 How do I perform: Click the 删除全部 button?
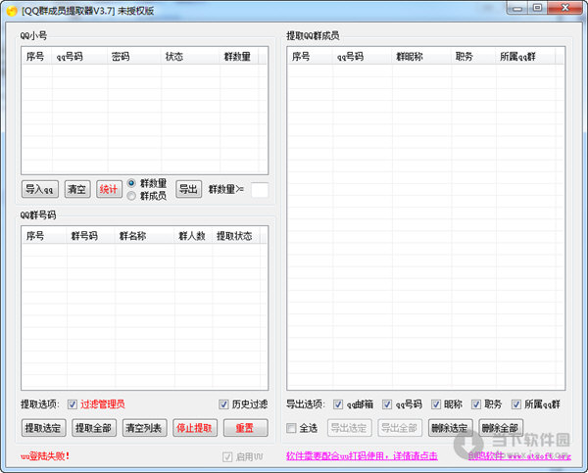click(501, 428)
